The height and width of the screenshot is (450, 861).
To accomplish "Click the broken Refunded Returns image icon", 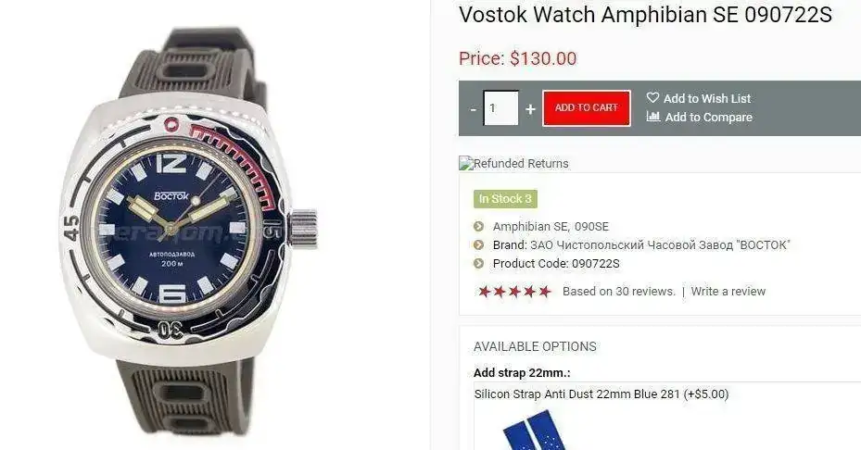I will pyautogui.click(x=466, y=163).
